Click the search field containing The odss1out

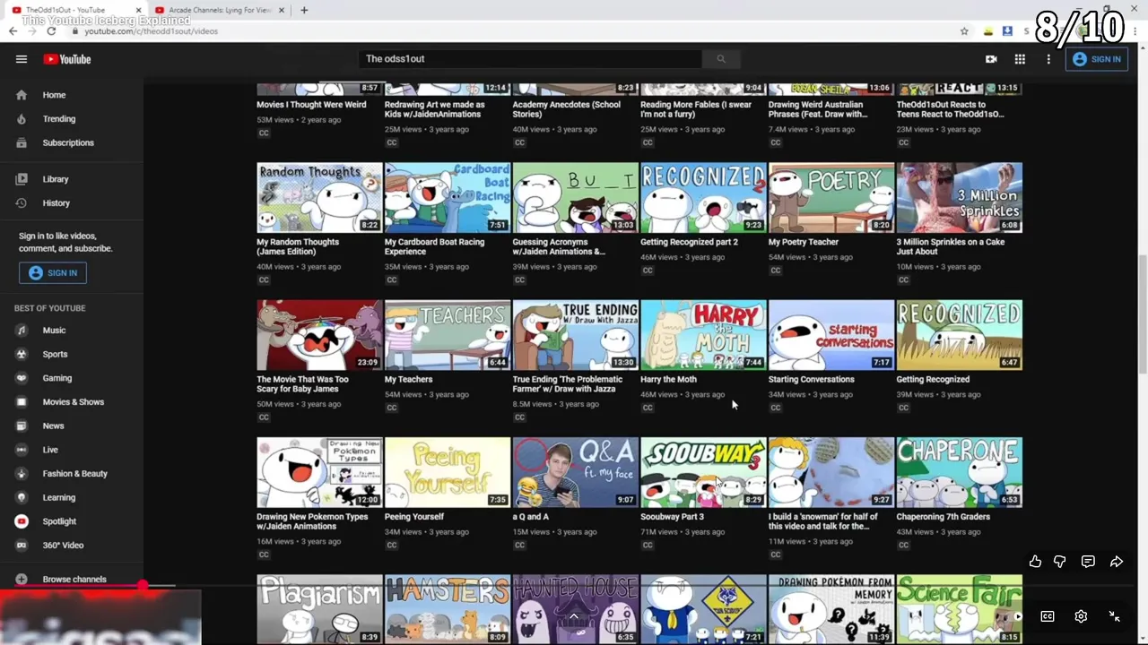coord(529,59)
